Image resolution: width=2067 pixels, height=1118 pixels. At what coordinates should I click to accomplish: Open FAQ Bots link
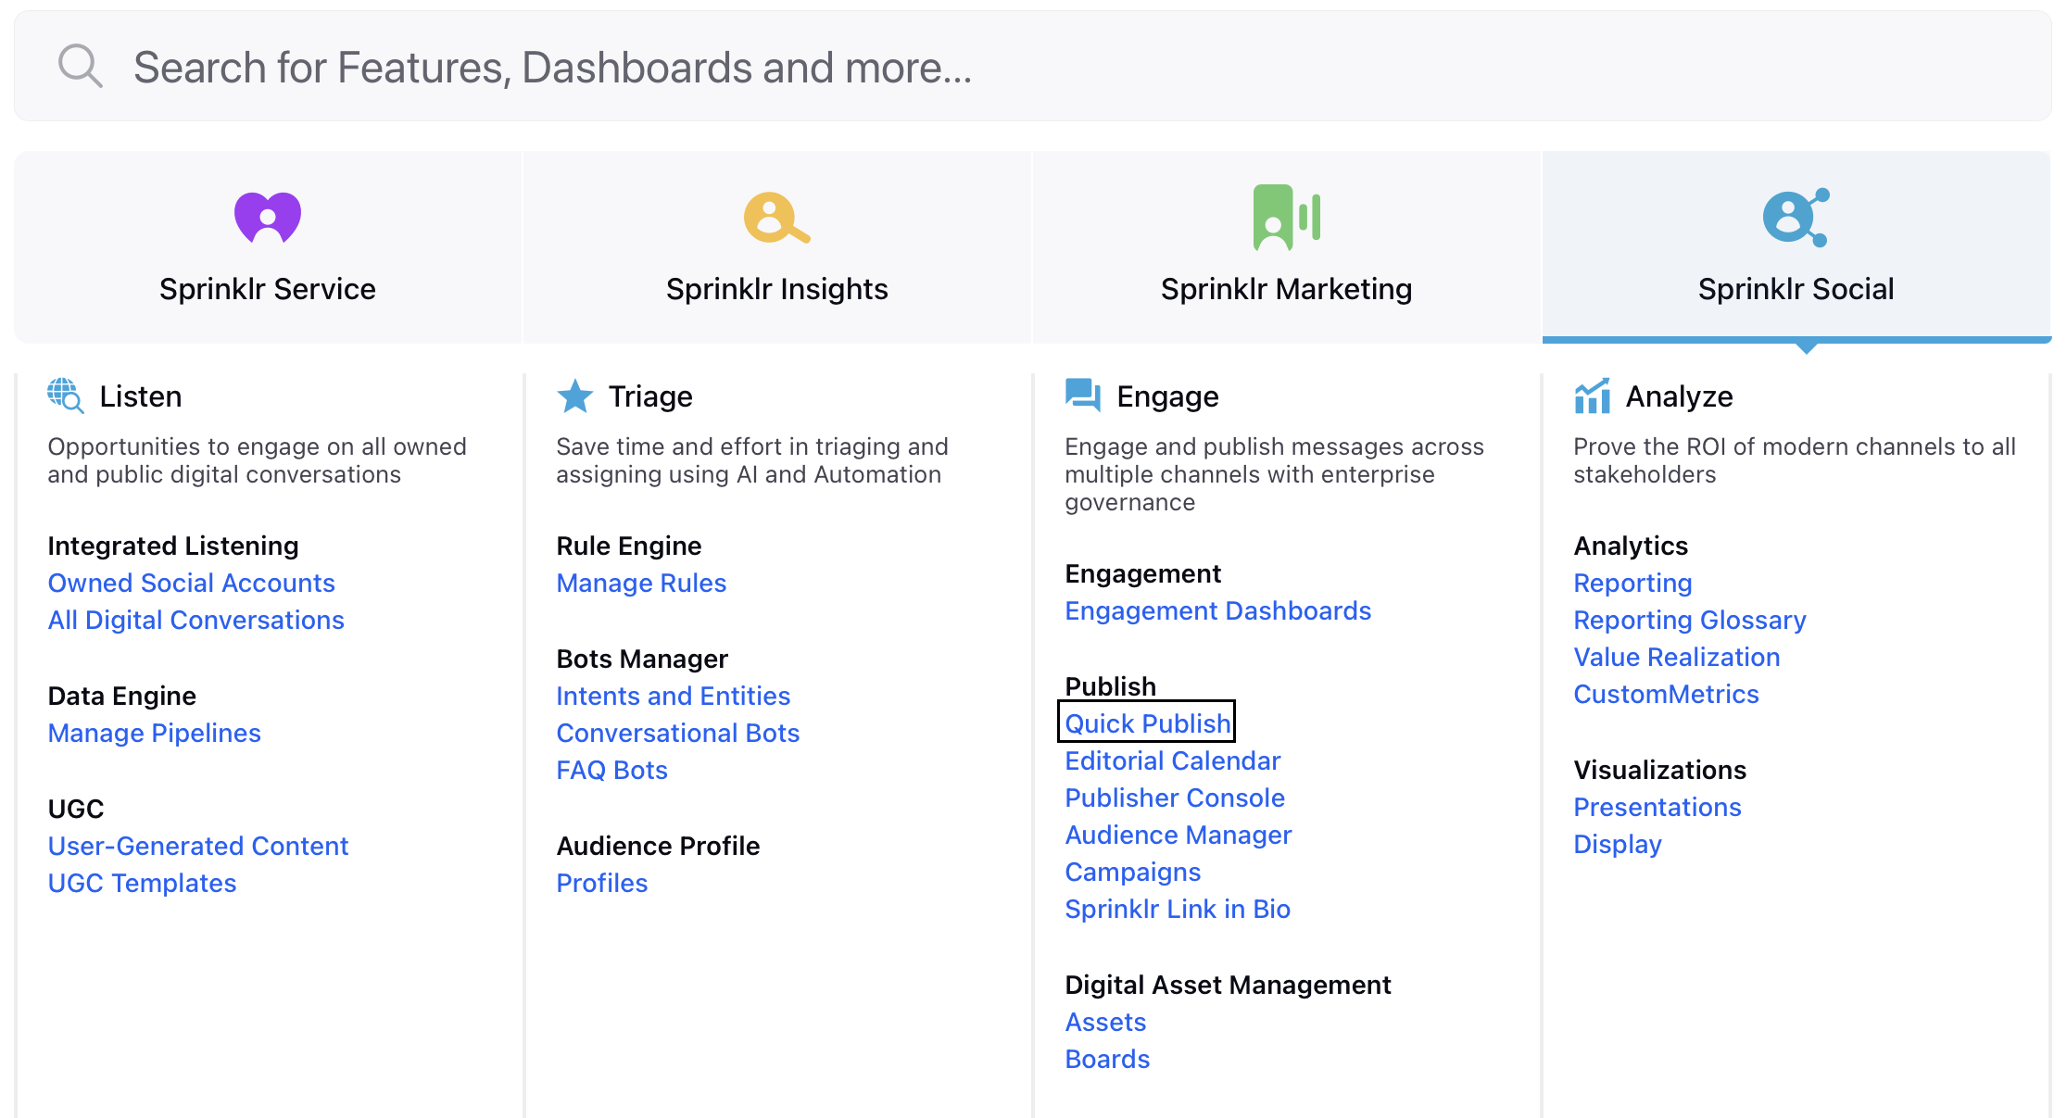pyautogui.click(x=611, y=770)
